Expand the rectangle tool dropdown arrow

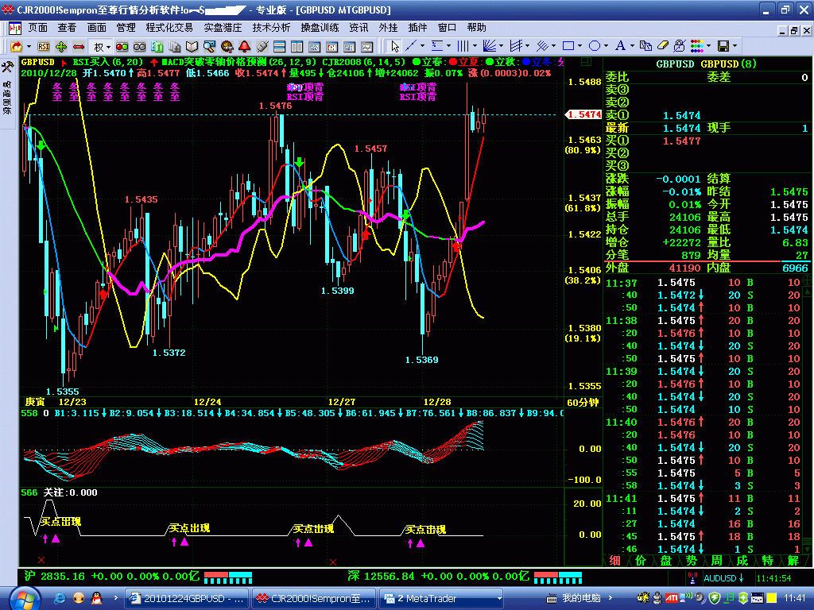(579, 46)
